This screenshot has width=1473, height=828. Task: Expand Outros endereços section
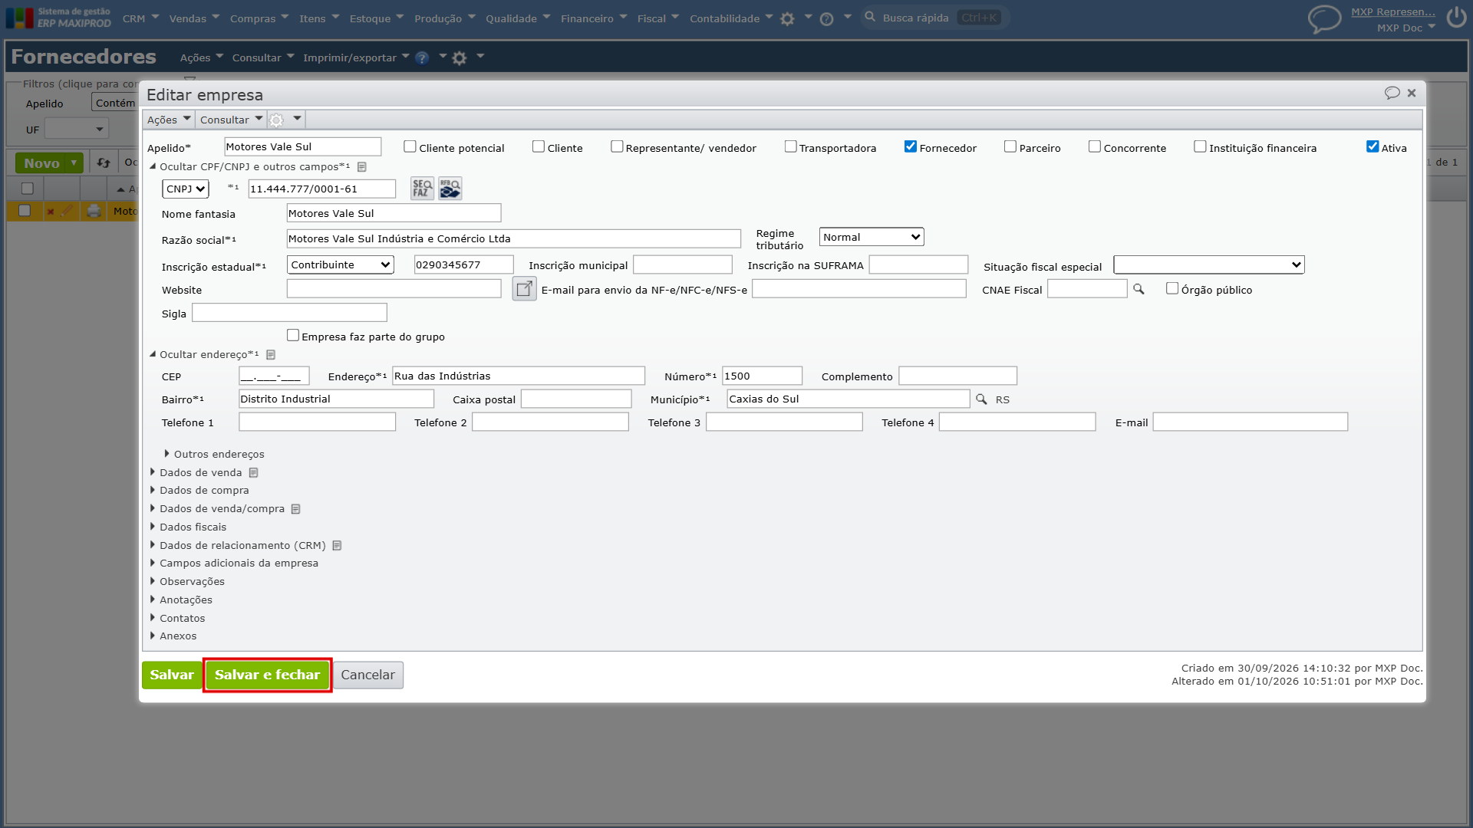(213, 454)
